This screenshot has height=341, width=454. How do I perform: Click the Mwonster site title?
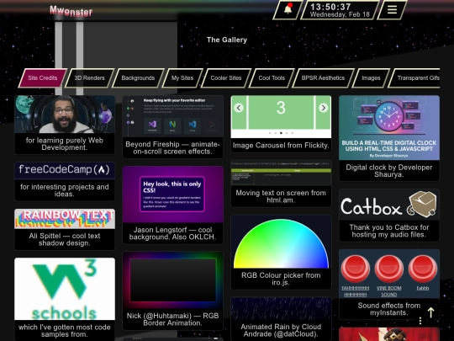tap(71, 11)
